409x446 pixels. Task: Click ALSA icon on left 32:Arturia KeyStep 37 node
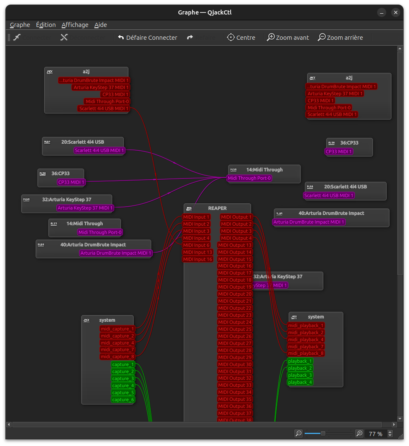tap(26, 200)
